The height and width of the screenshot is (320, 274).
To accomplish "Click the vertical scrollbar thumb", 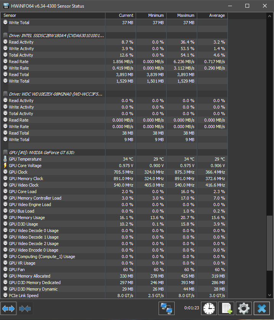I will coord(269,243).
